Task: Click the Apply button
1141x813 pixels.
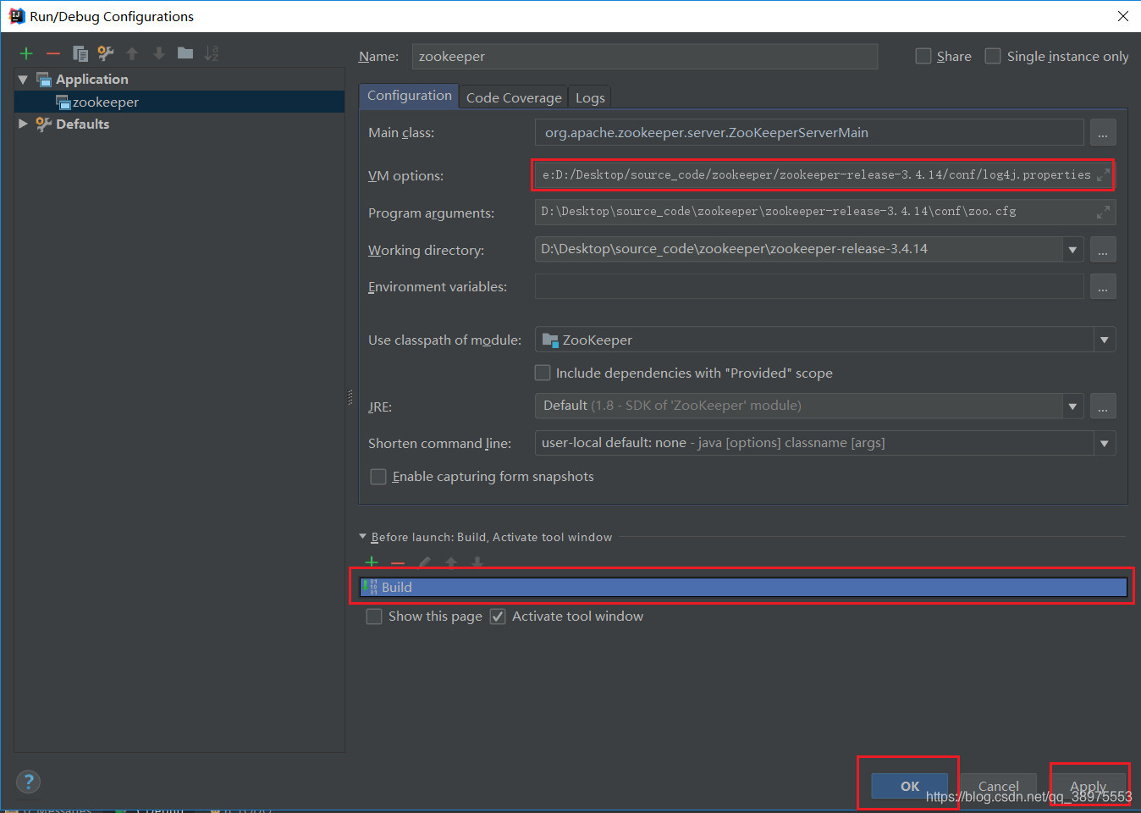Action: click(x=1089, y=786)
